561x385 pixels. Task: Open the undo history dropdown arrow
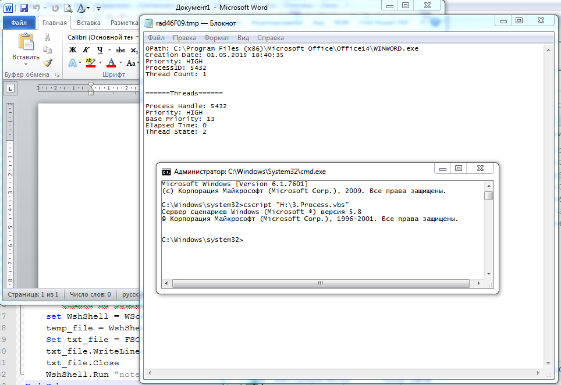(45, 8)
